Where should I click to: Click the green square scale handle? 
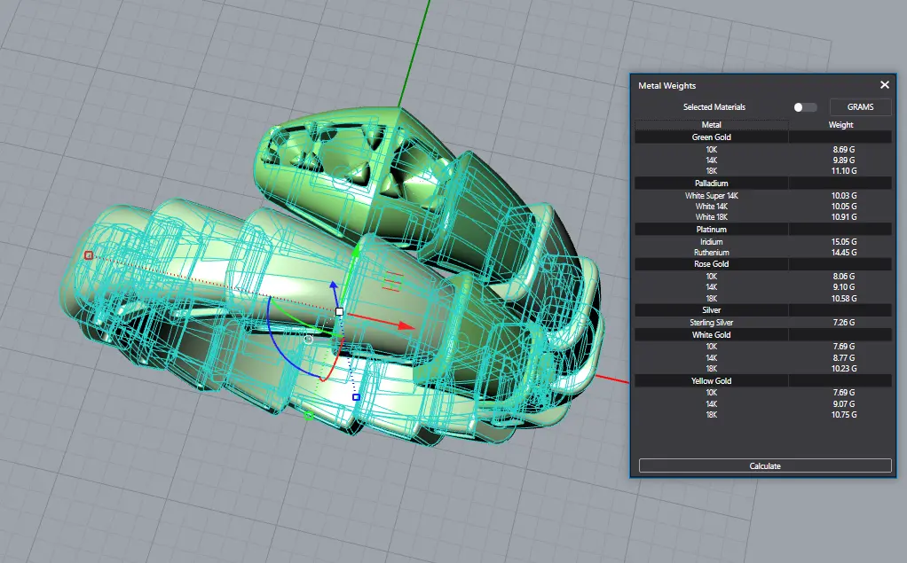[x=308, y=415]
